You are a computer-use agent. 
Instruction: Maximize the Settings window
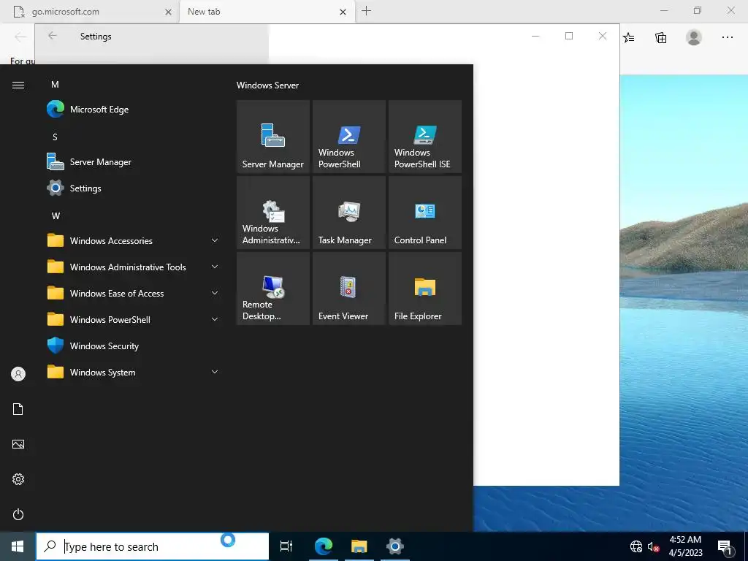click(568, 36)
